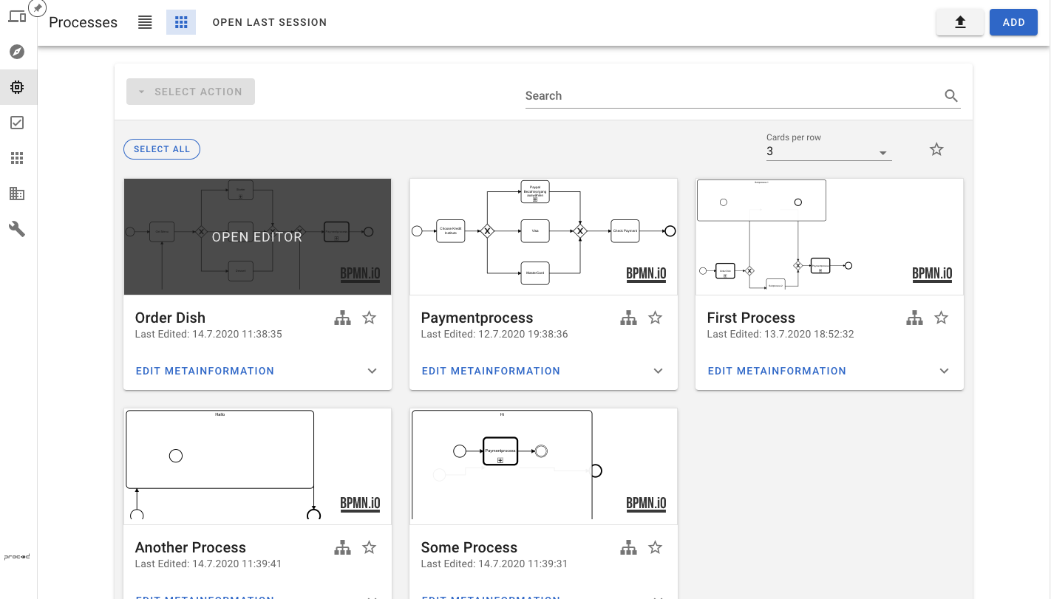The height and width of the screenshot is (599, 1051).
Task: Click the Processes page title
Action: [83, 22]
